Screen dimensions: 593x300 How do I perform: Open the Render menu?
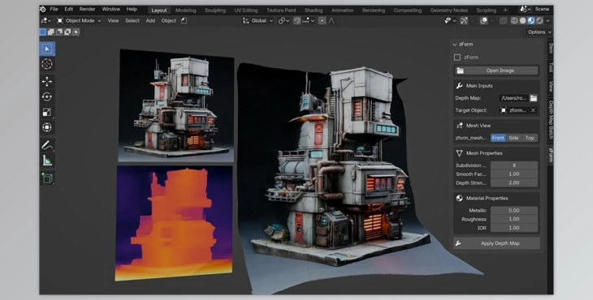tap(88, 9)
